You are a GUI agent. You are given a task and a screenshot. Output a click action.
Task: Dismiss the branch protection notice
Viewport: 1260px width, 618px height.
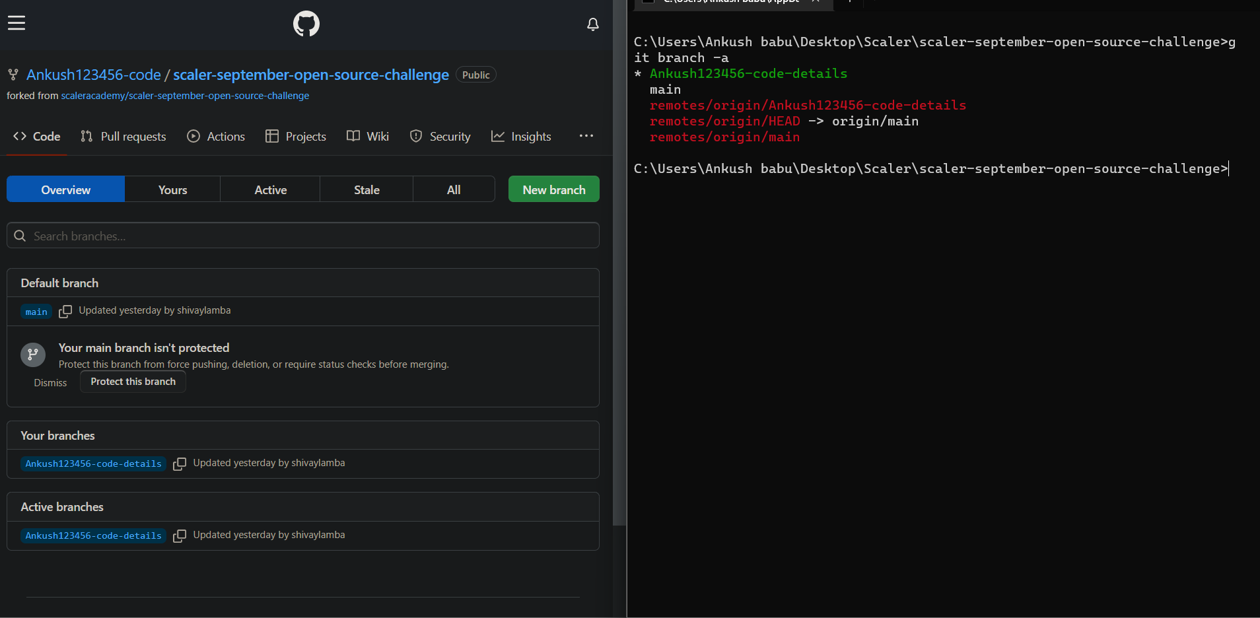coord(50,382)
